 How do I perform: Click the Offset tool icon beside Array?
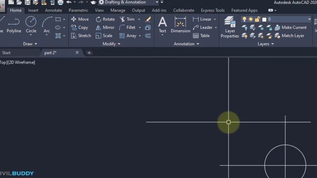(x=148, y=36)
